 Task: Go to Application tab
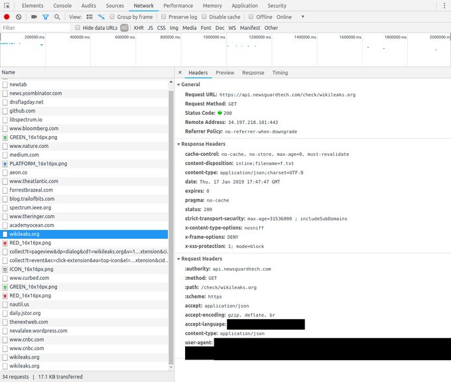tap(245, 6)
